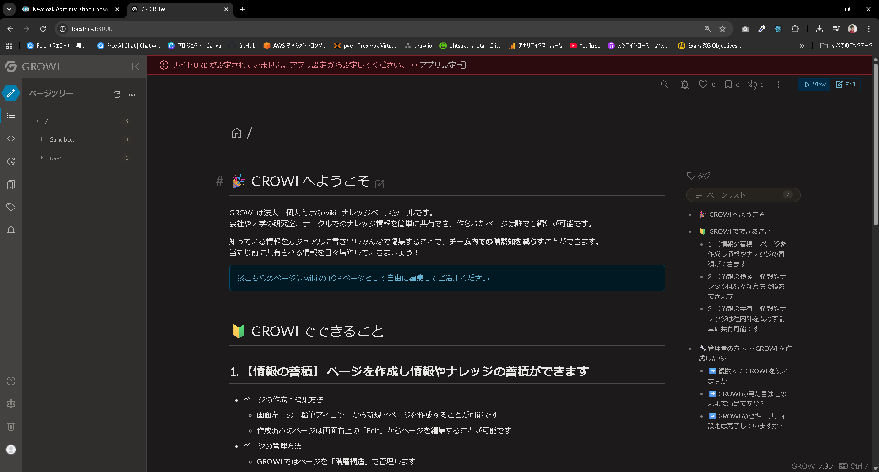Open the help question-mark icon
The height and width of the screenshot is (472, 879).
[11, 381]
